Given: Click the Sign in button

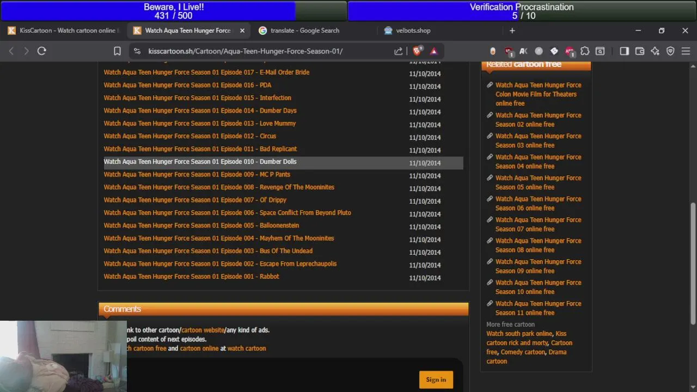Looking at the screenshot, I should point(436,380).
